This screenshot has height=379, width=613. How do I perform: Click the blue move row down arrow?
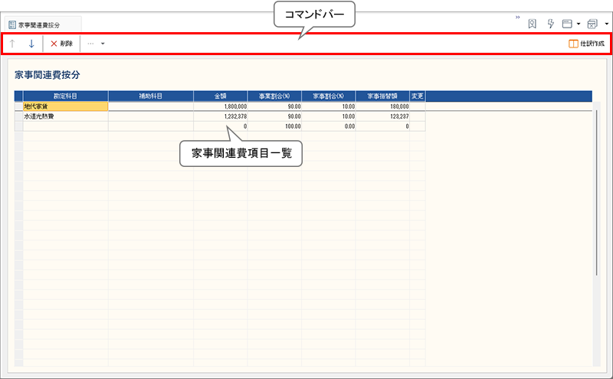pyautogui.click(x=31, y=44)
